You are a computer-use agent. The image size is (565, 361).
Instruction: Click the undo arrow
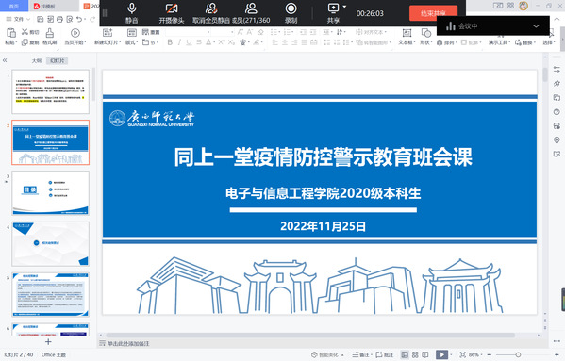click(x=79, y=19)
